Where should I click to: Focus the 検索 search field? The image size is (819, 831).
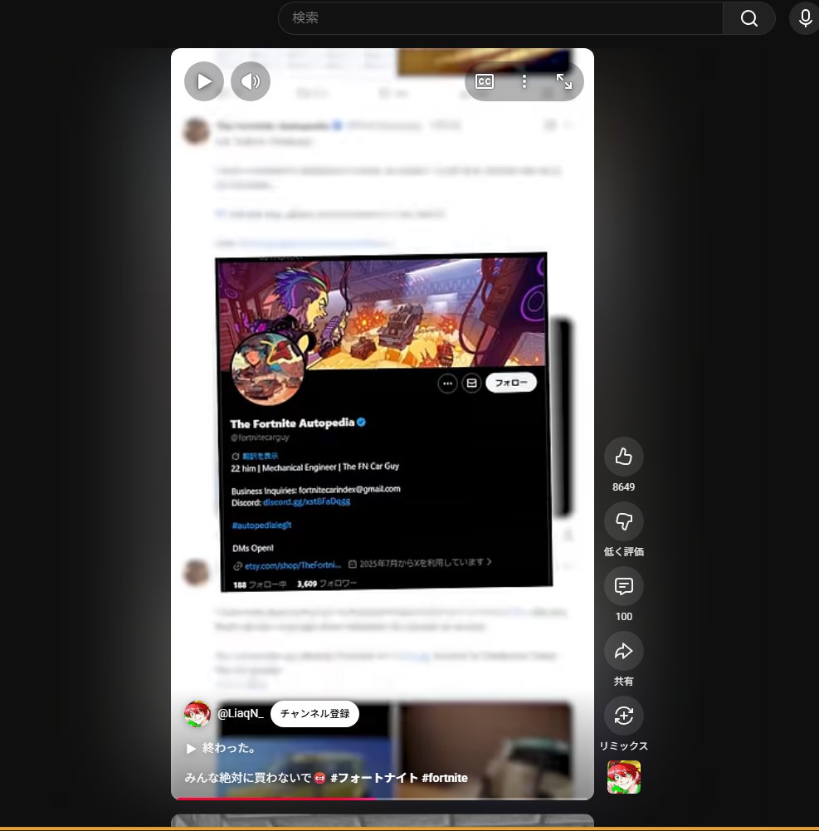(x=500, y=18)
